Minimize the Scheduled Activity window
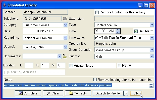 (x=140, y=5)
